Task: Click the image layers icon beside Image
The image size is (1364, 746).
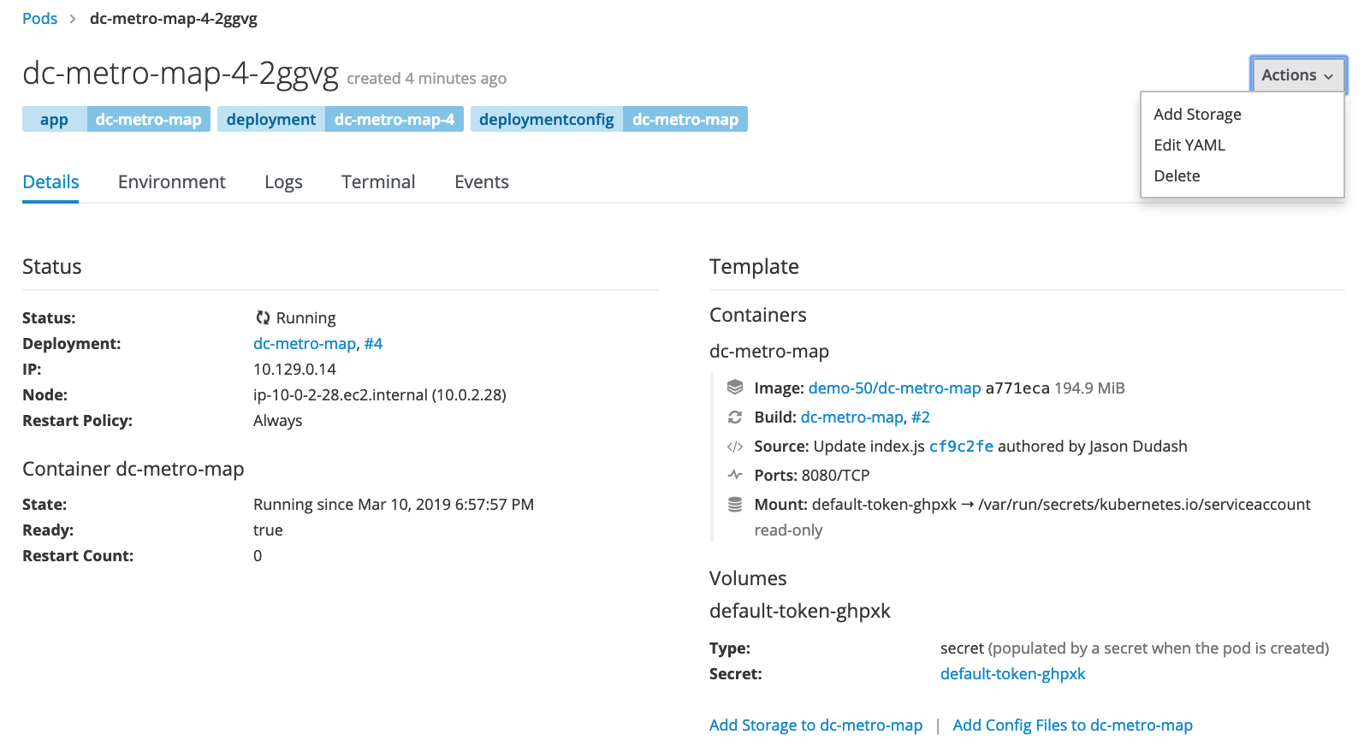Action: (x=735, y=388)
